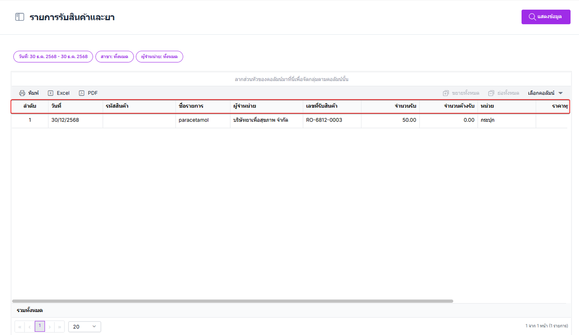
Task: Click the PDF export icon
Action: [x=81, y=93]
